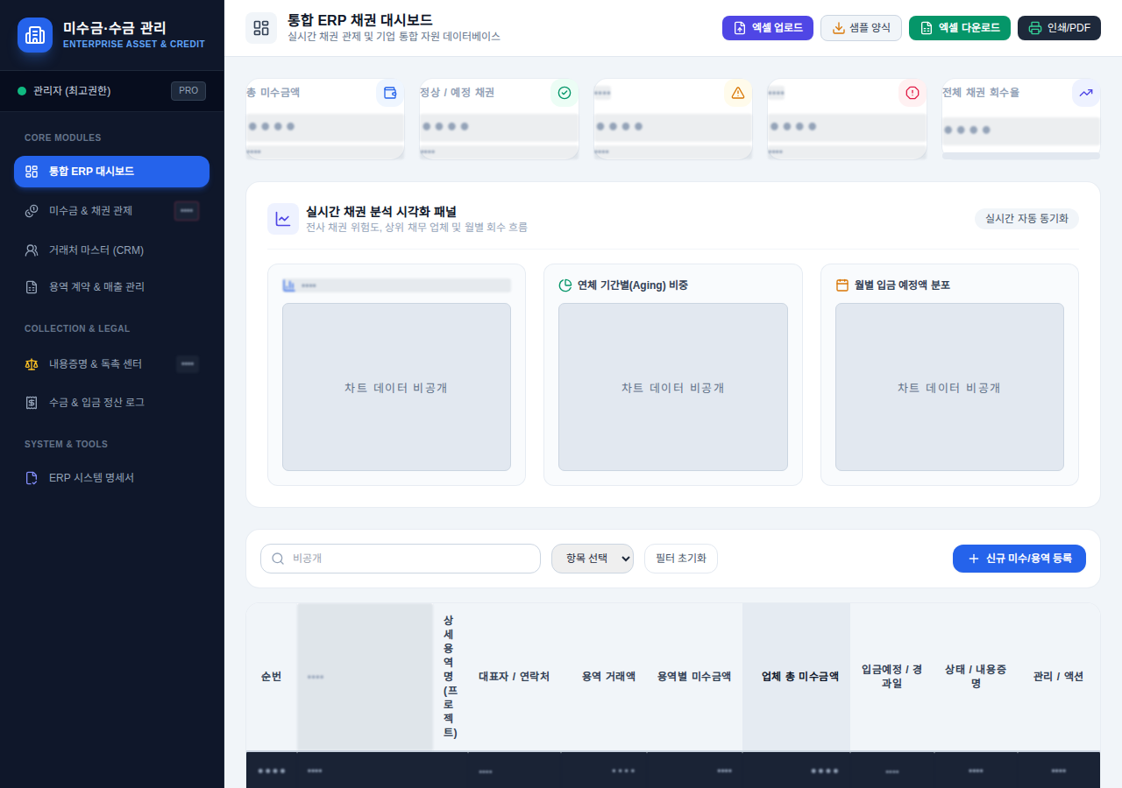Click scales icon for 내용증명 & 독촉 센터
The height and width of the screenshot is (788, 1122).
[32, 364]
